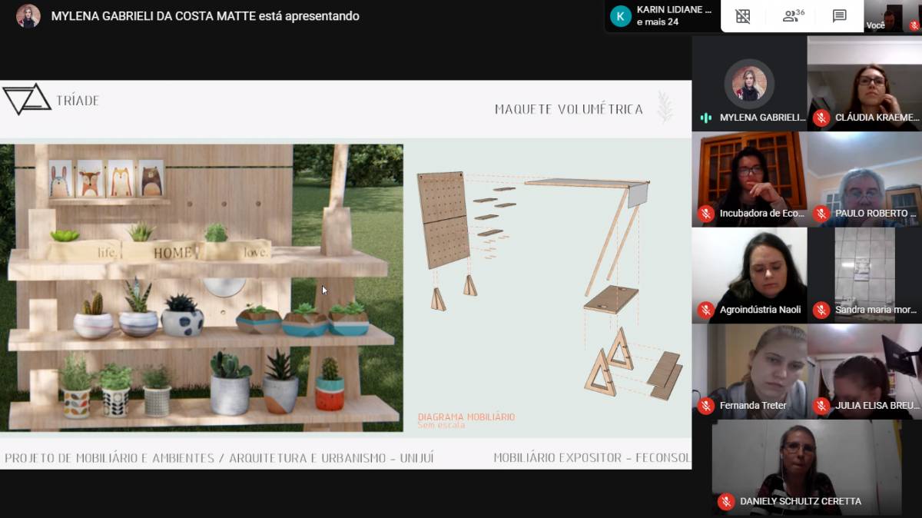
Task: Click muted mic icon beside Incubadora de Eco
Action: (x=705, y=214)
